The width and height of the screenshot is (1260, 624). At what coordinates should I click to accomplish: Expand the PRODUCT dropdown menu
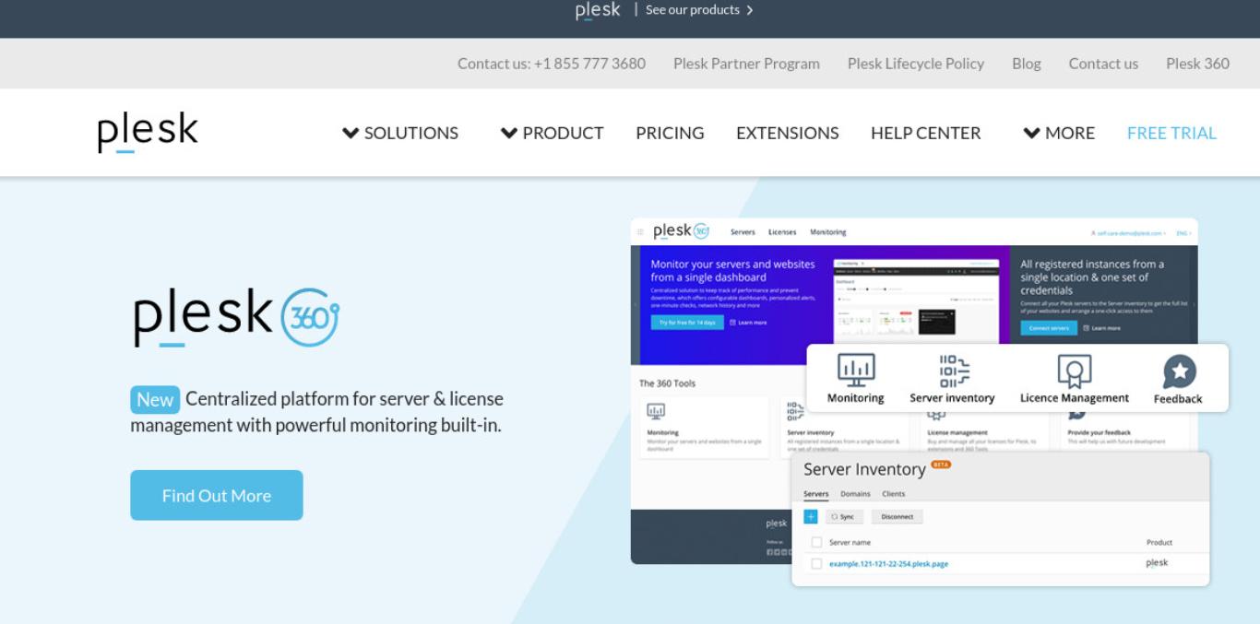(x=553, y=133)
